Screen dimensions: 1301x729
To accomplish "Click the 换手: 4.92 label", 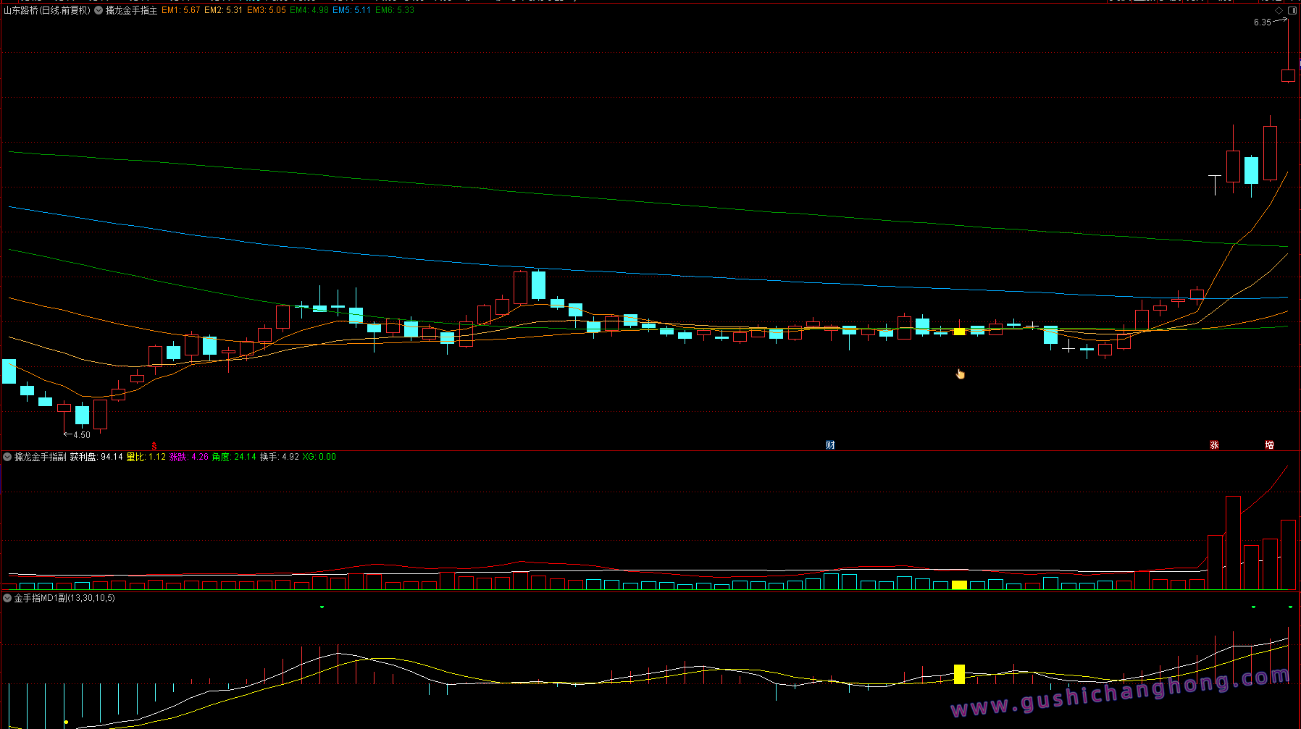I will (279, 457).
